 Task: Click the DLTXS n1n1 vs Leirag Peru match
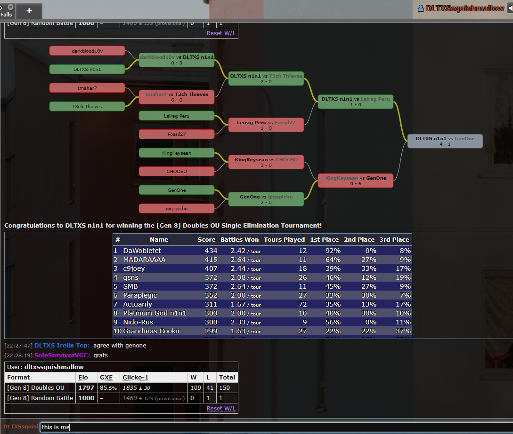[x=355, y=102]
